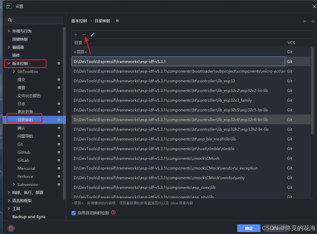Click the help button at dialog bottom-left
This screenshot has width=317, height=234.
coord(11,228)
